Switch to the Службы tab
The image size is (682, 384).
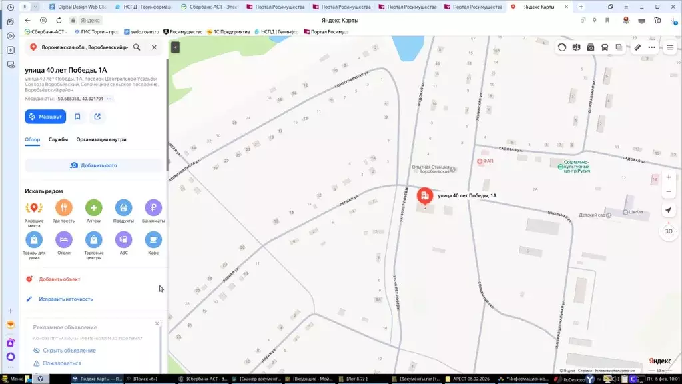(x=58, y=139)
